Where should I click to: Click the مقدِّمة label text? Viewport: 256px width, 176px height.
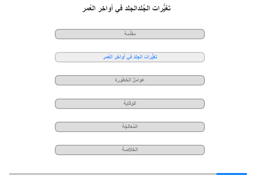click(130, 33)
